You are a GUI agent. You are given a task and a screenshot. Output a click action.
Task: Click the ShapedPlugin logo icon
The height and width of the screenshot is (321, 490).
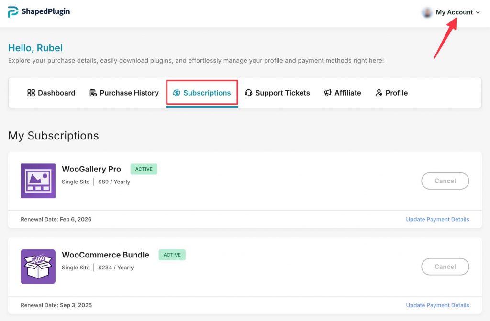coord(13,12)
